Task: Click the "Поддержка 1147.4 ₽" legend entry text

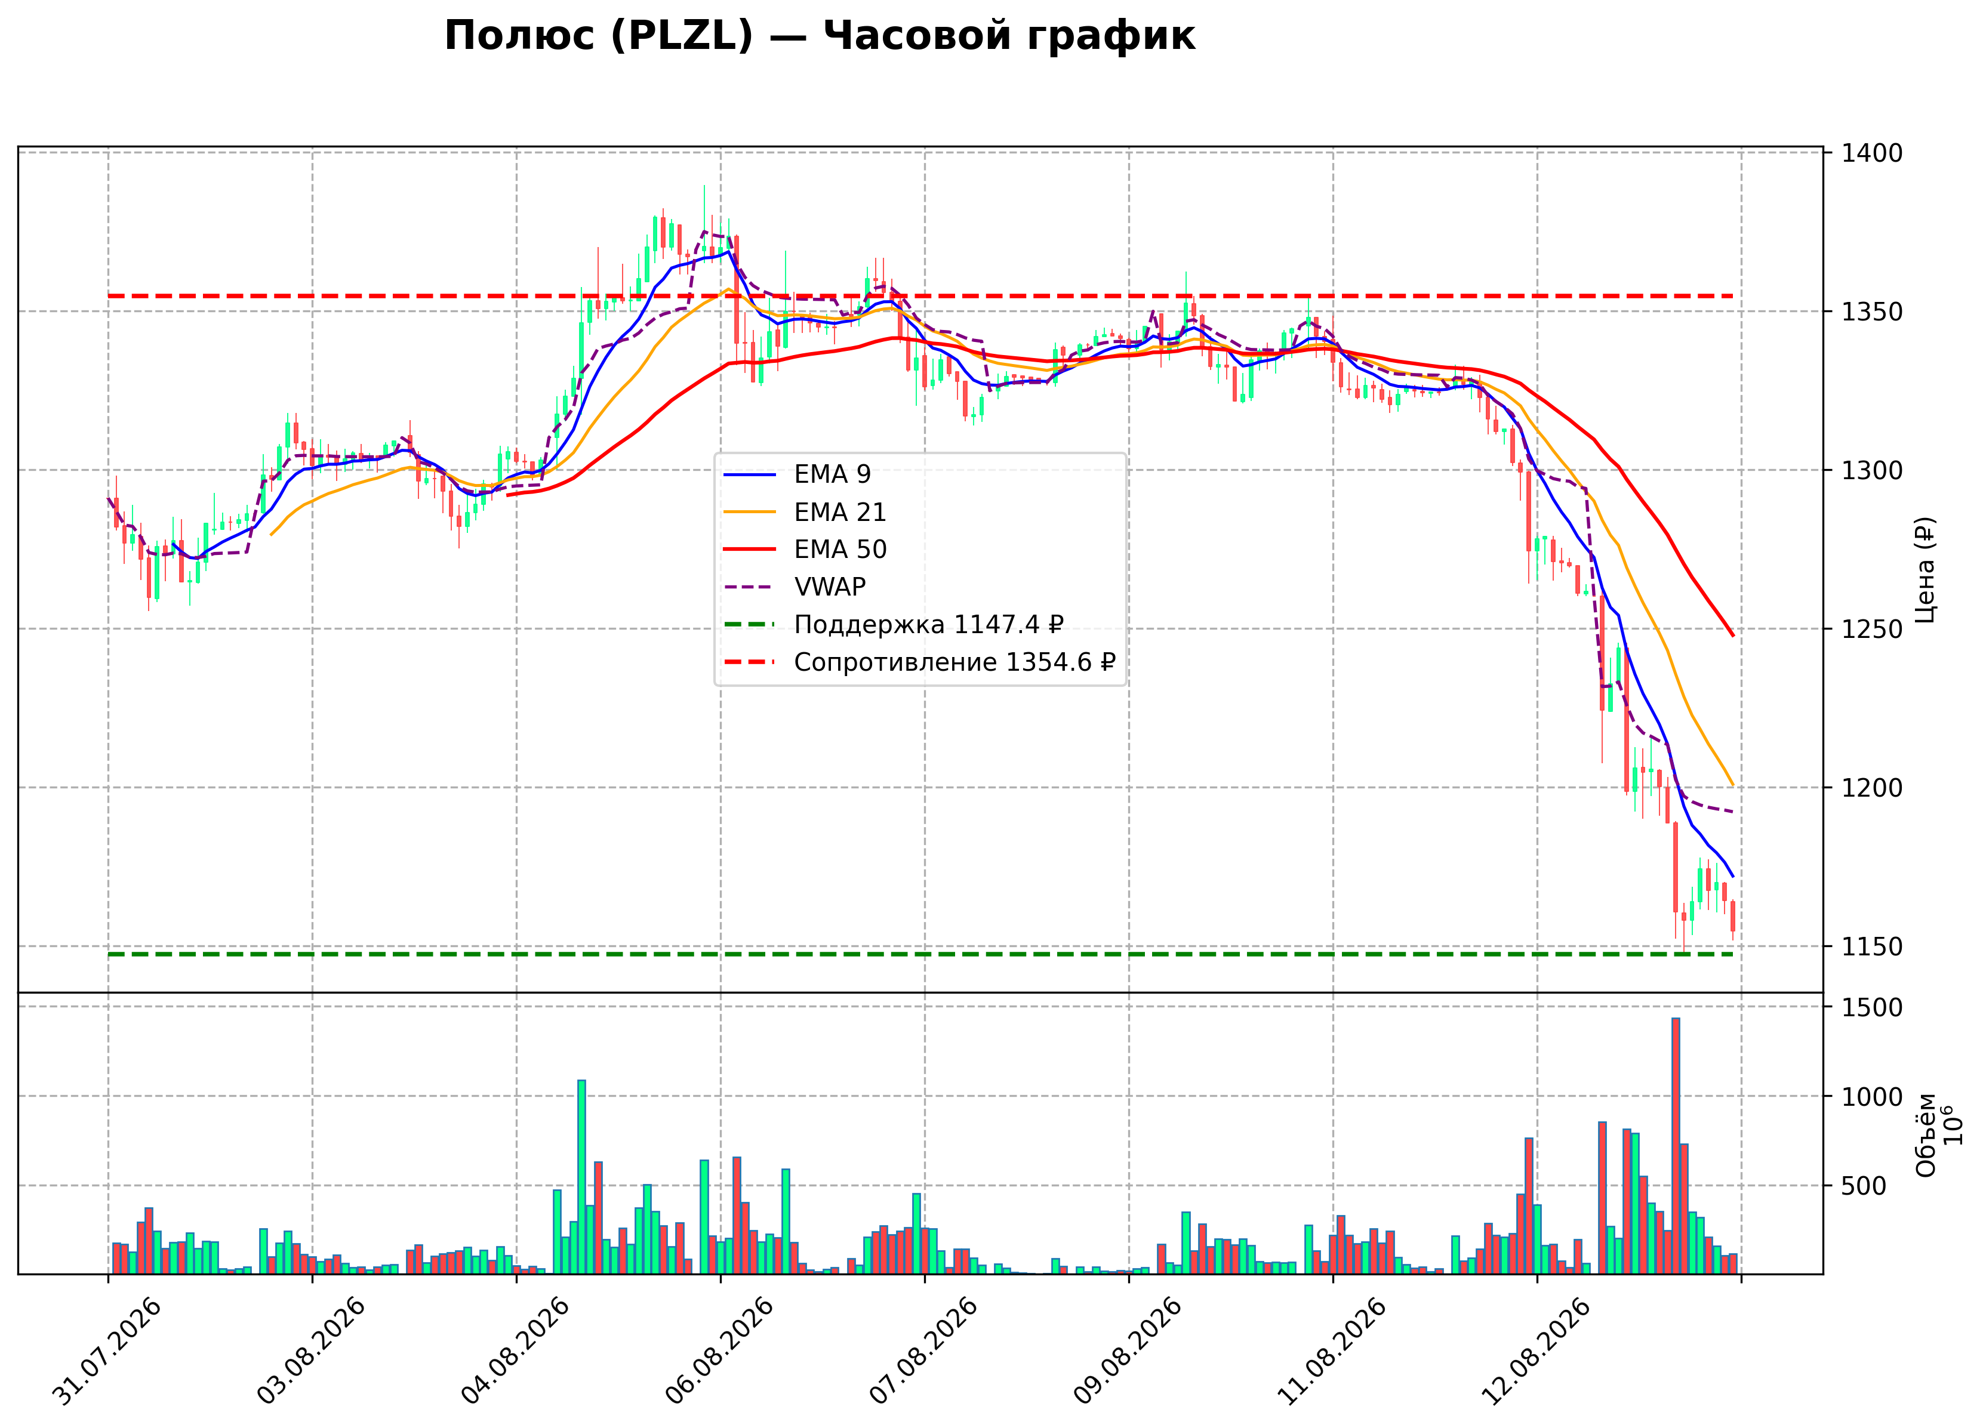Action: click(929, 625)
